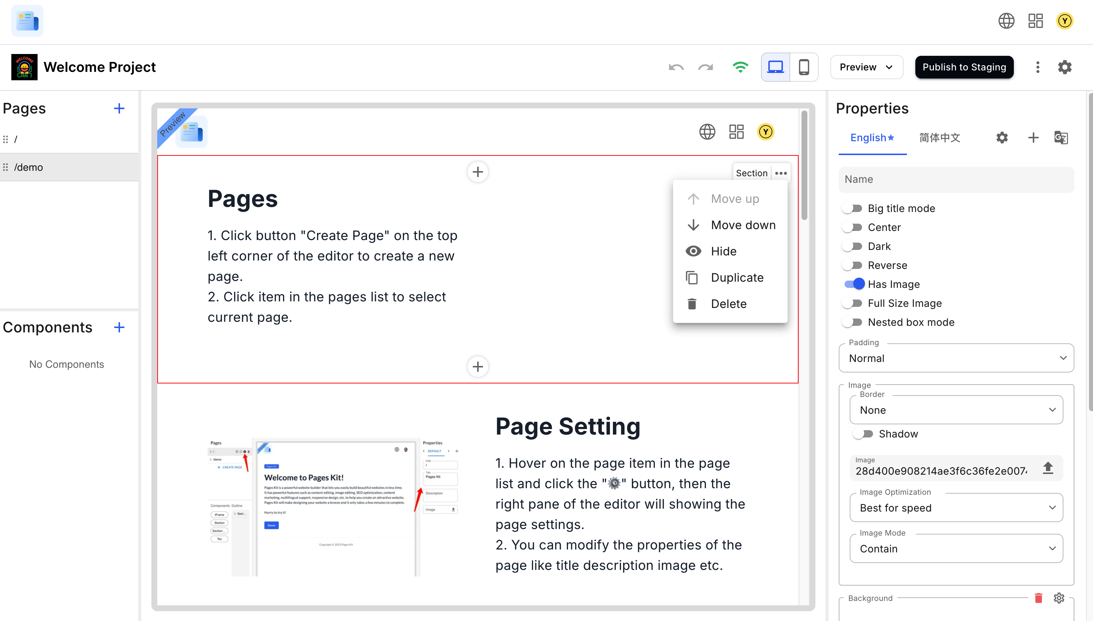Image resolution: width=1093 pixels, height=621 pixels.
Task: Click Publish to Staging button
Action: [964, 67]
